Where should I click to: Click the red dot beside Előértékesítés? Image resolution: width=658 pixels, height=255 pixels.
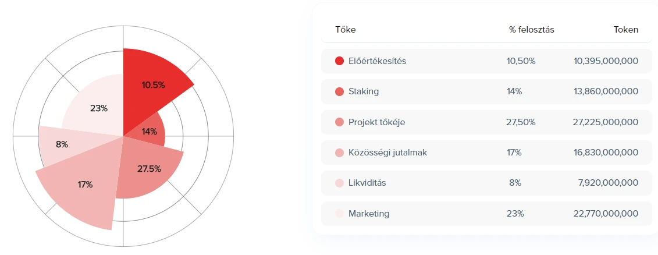(x=340, y=61)
